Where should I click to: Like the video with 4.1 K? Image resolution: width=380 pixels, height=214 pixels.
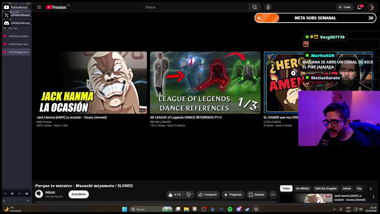pos(175,195)
